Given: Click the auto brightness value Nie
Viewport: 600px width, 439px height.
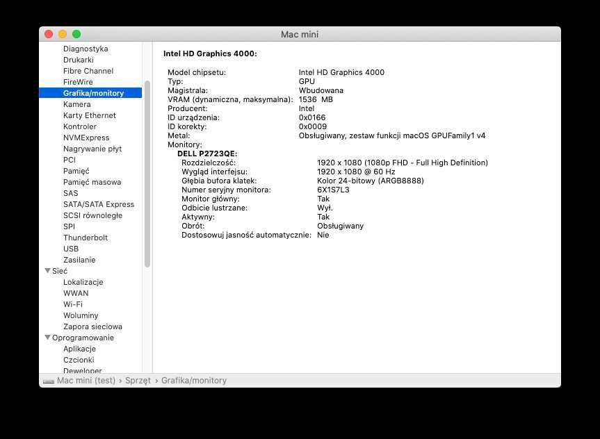Looking at the screenshot, I should click(x=323, y=235).
